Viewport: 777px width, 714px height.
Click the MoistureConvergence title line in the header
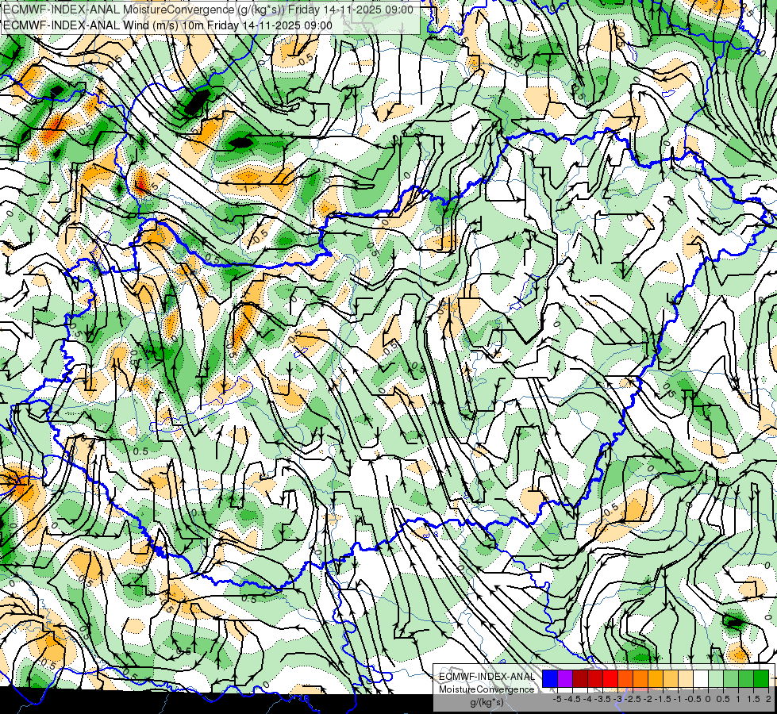click(x=208, y=10)
